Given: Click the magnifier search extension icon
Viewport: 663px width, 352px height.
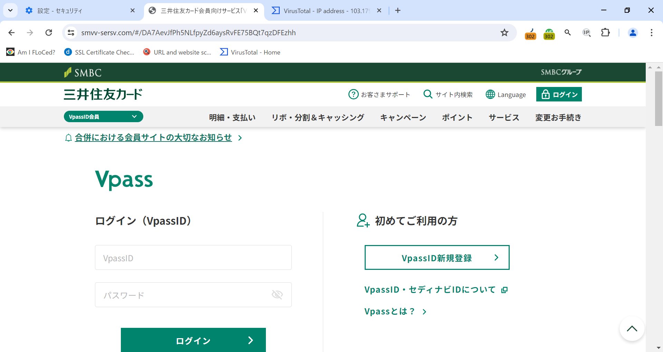Looking at the screenshot, I should click(568, 32).
